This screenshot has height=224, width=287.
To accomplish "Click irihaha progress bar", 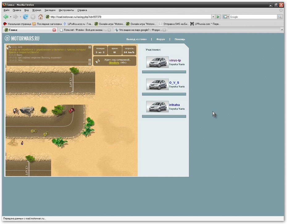I will coord(164,116).
